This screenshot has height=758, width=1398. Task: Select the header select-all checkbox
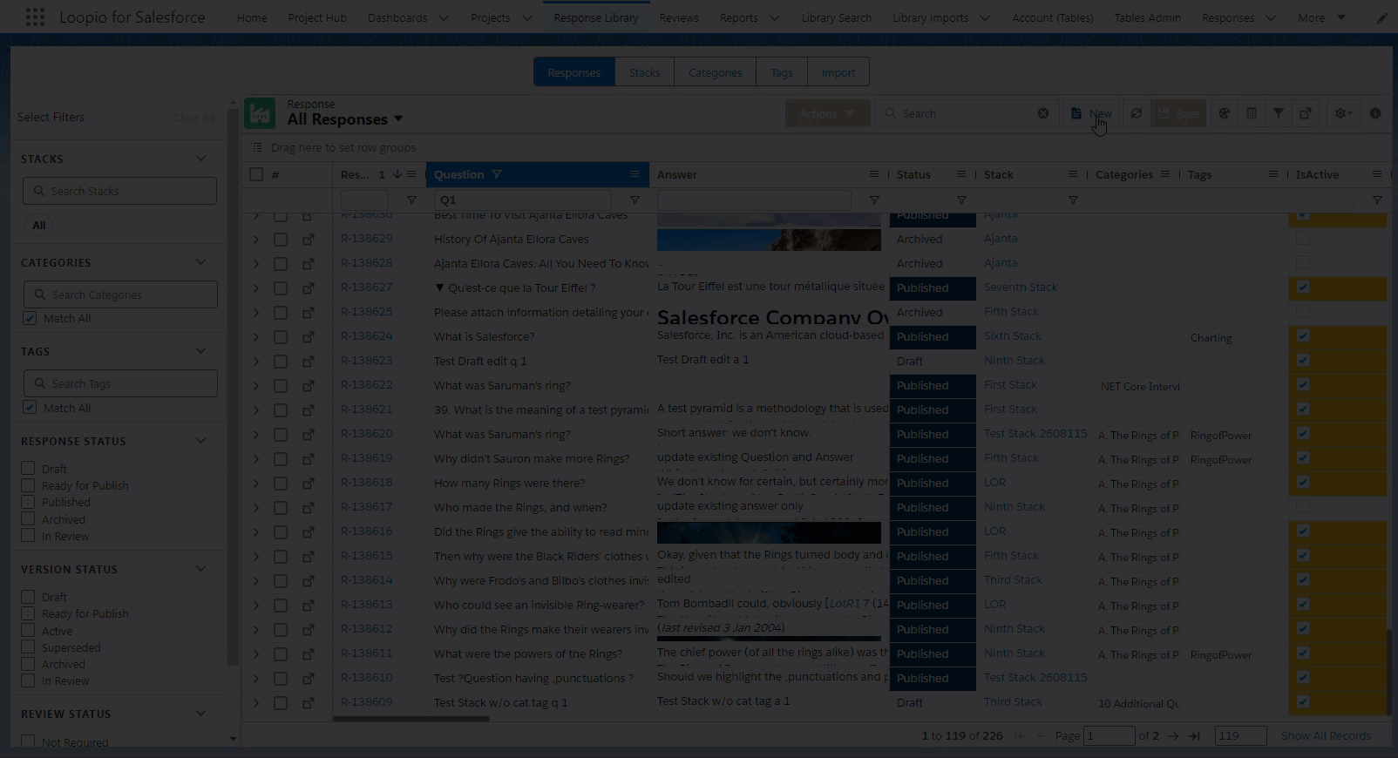tap(256, 174)
